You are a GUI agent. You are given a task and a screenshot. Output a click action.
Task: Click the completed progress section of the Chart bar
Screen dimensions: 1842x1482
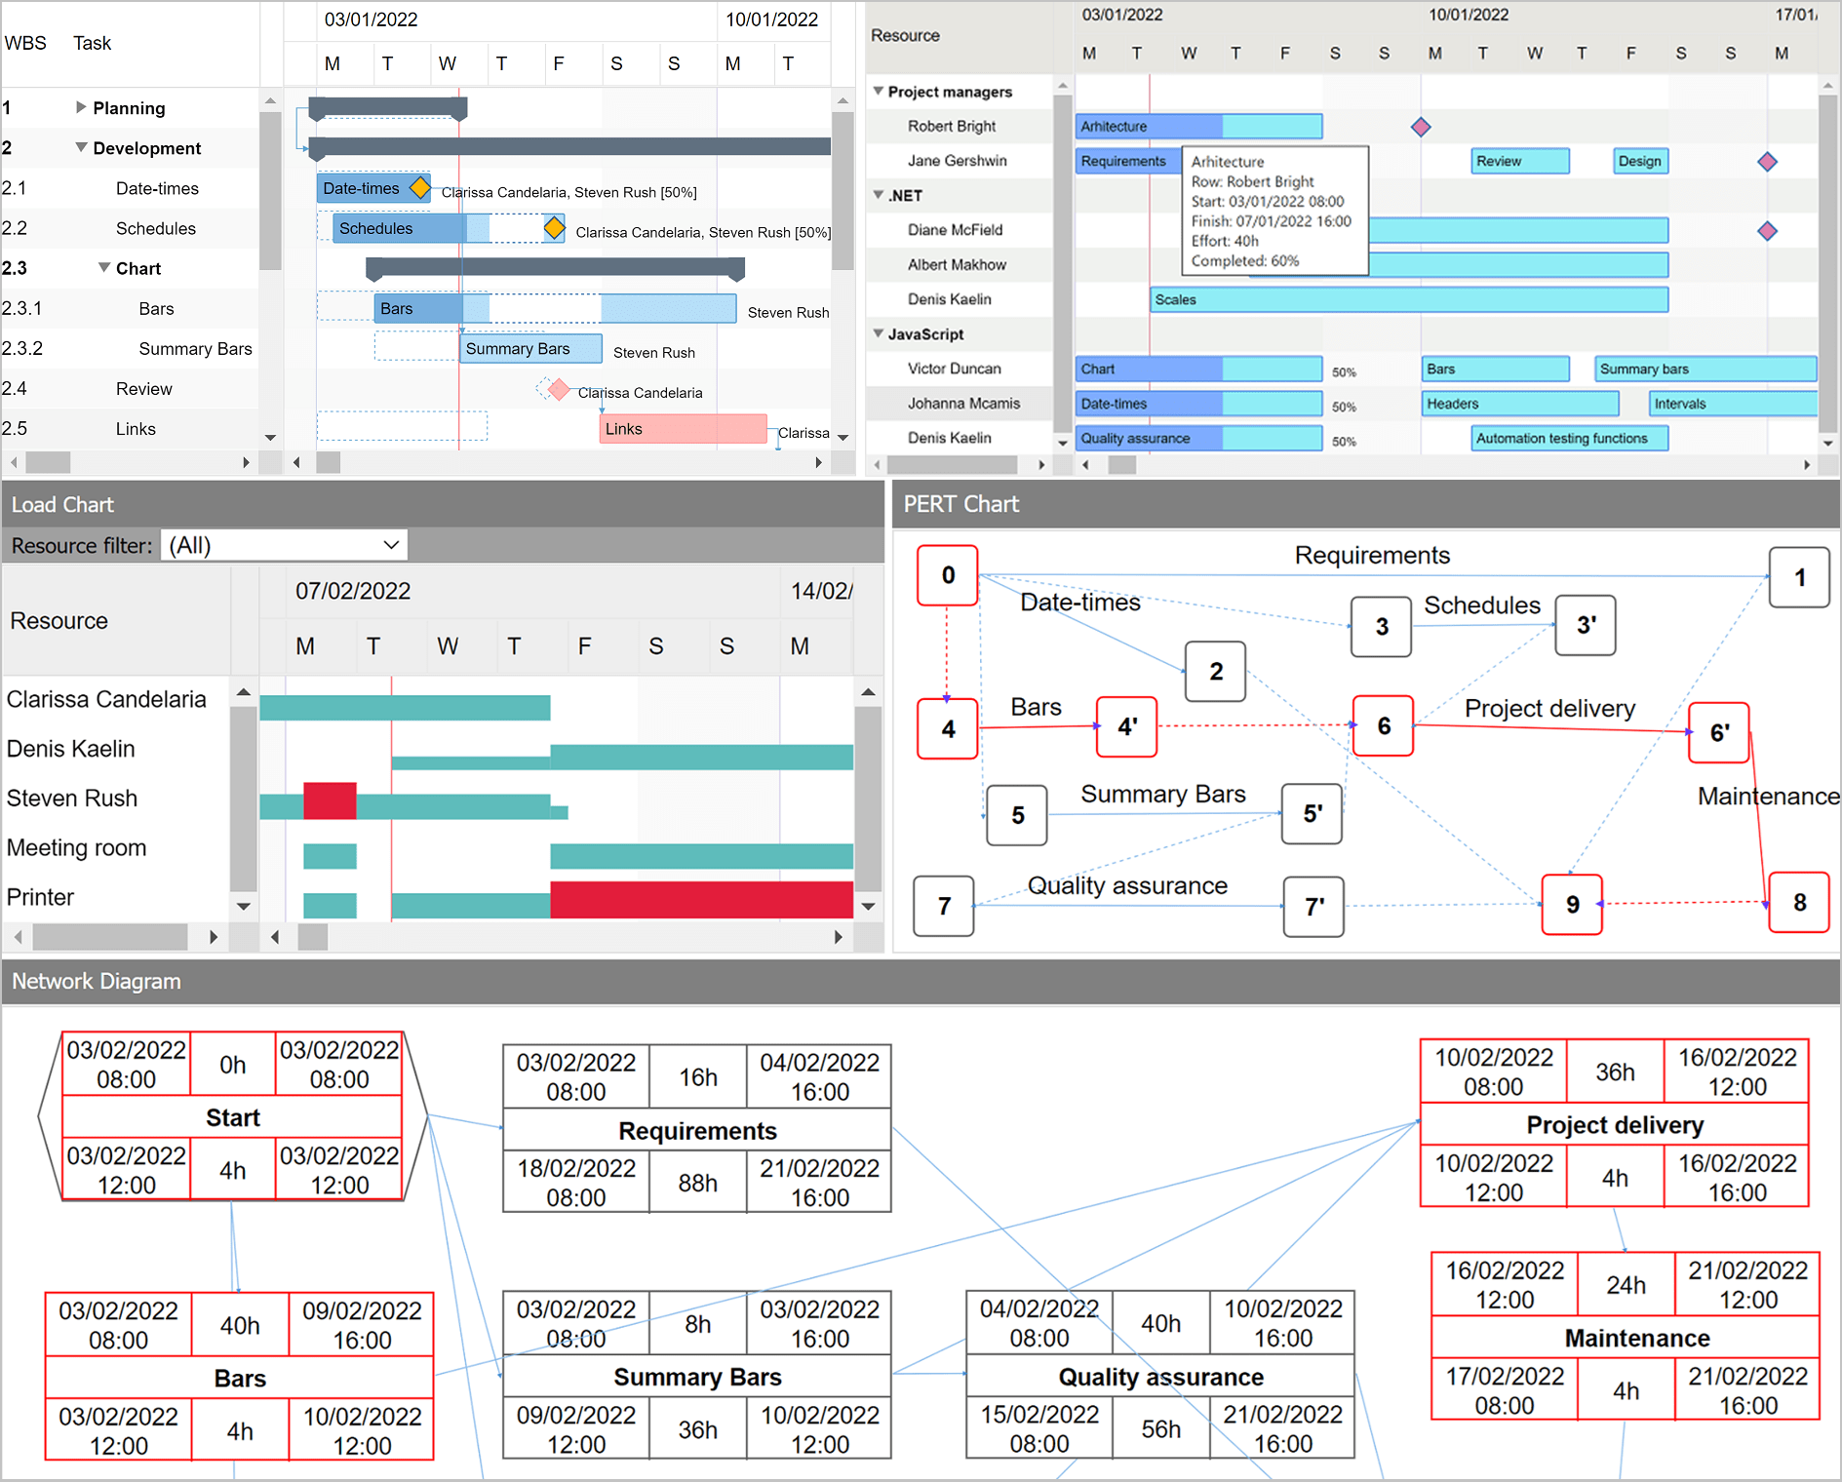point(1148,369)
